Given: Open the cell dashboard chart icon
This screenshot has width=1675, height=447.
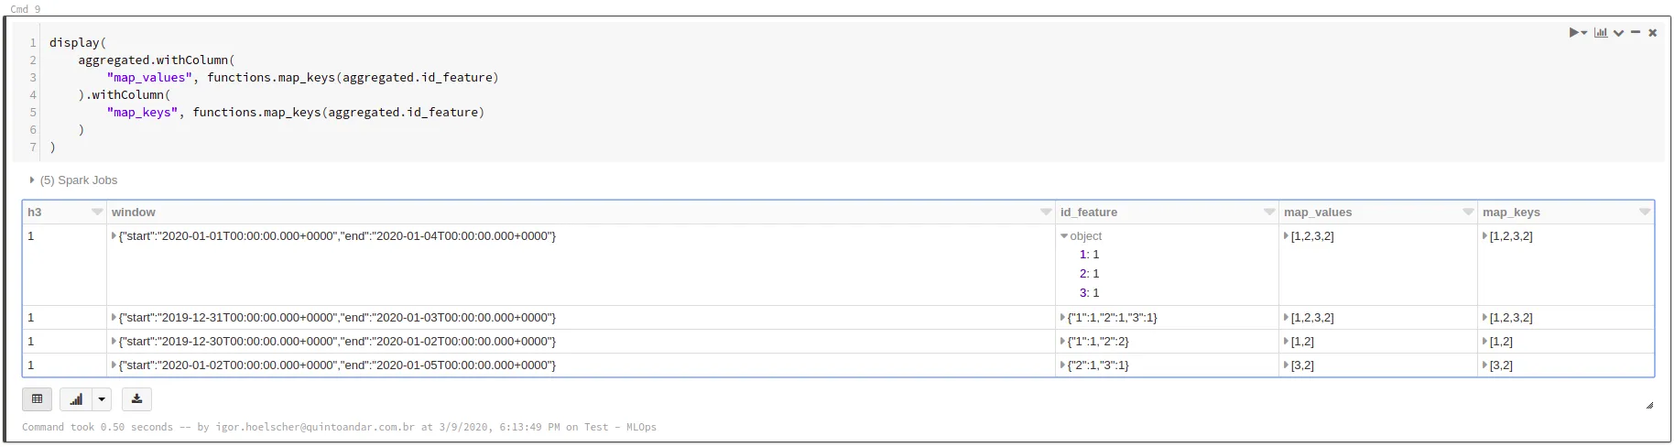Looking at the screenshot, I should point(1600,33).
